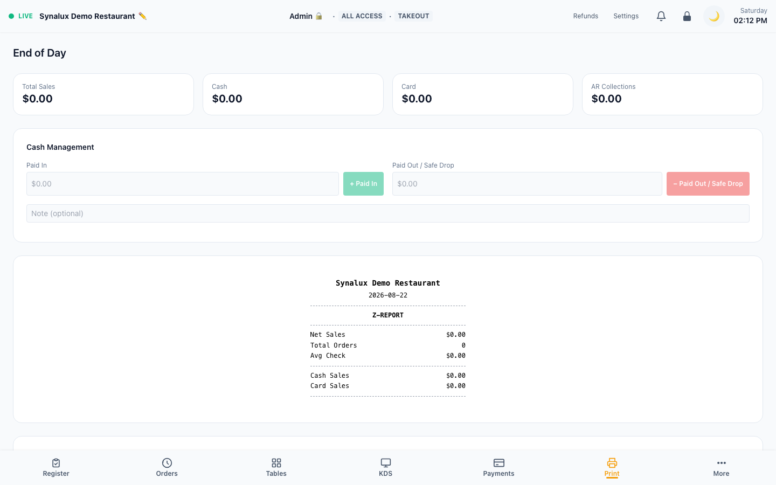Click the Net Sales line on the receipt
The height and width of the screenshot is (485, 776).
[x=388, y=335]
